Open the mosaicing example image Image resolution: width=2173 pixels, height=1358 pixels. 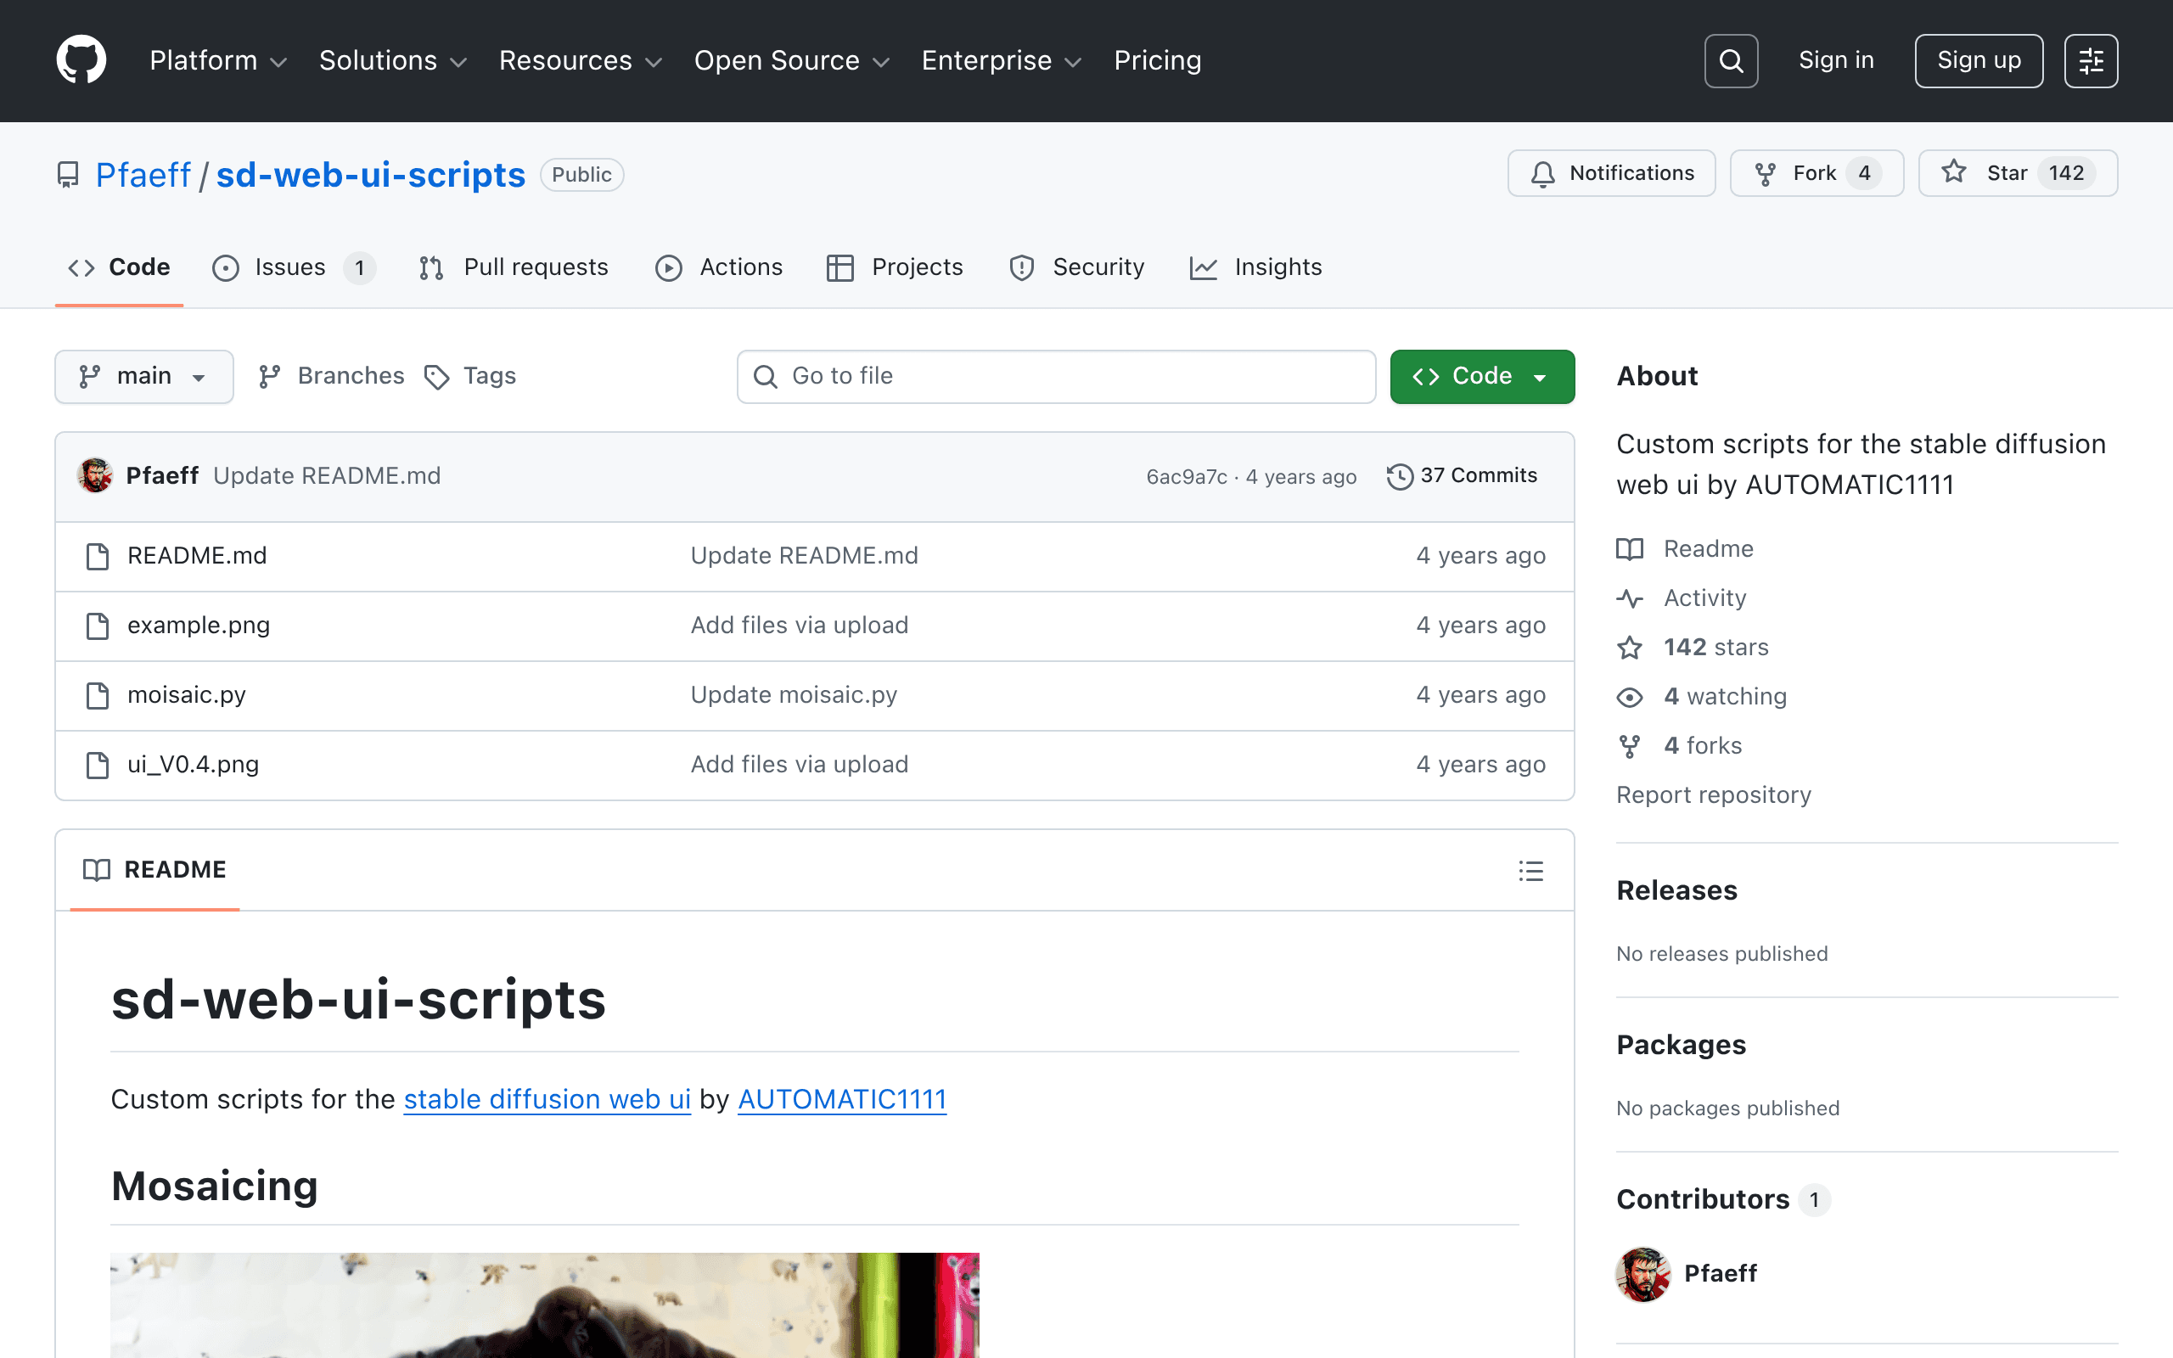544,1305
